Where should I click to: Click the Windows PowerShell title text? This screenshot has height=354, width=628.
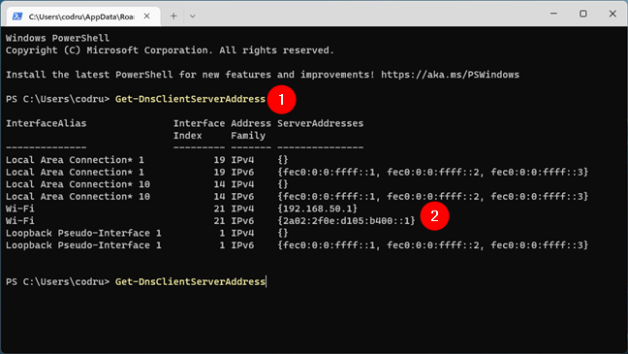coord(57,38)
